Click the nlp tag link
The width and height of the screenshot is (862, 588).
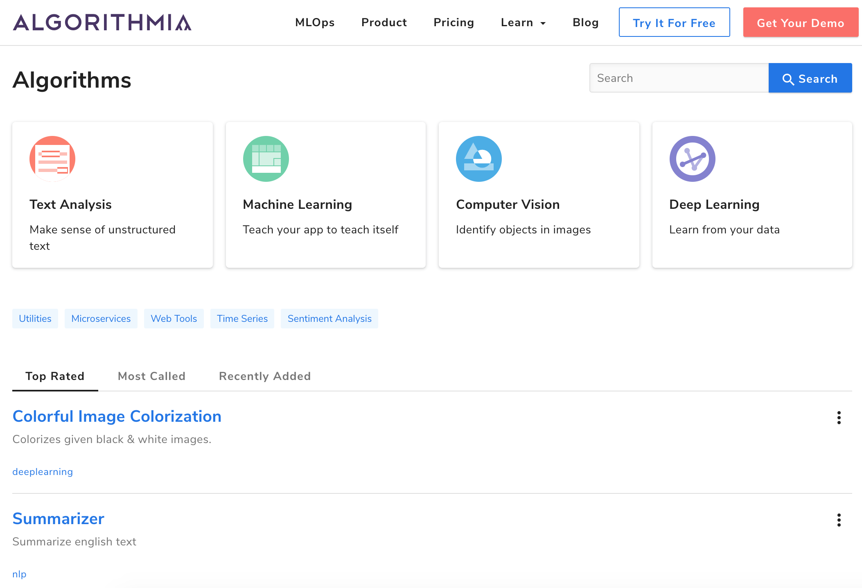[19, 574]
